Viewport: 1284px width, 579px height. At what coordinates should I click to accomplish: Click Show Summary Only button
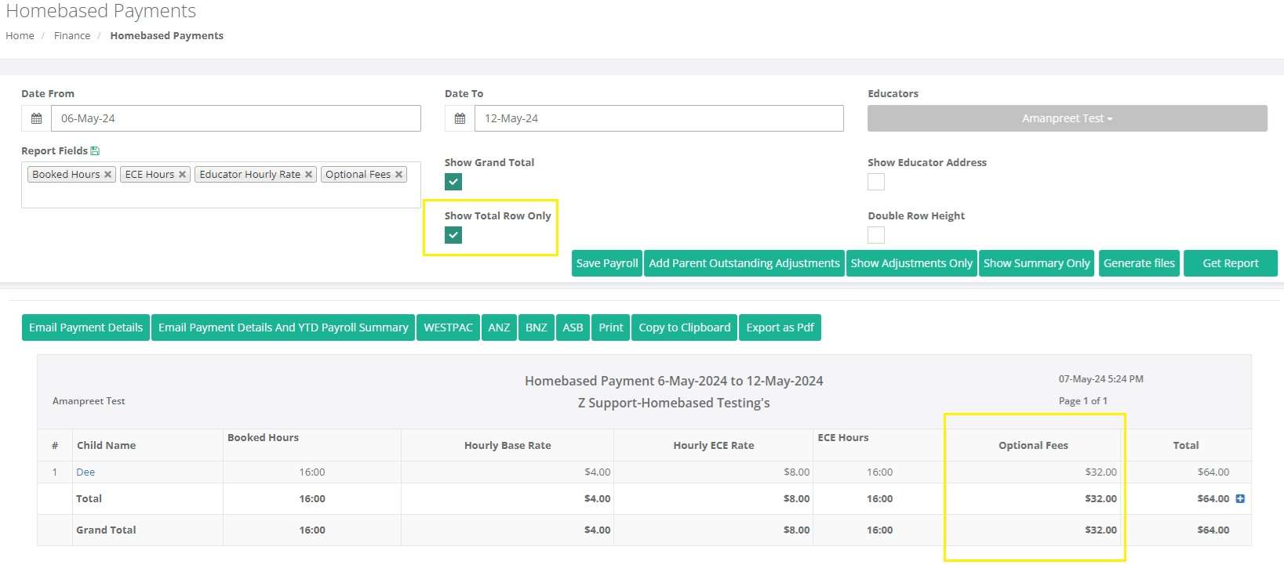pos(1037,263)
